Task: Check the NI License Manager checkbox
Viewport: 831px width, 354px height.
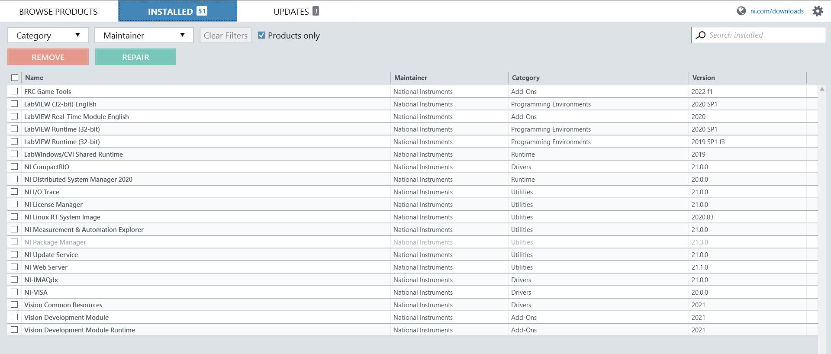Action: (14, 204)
